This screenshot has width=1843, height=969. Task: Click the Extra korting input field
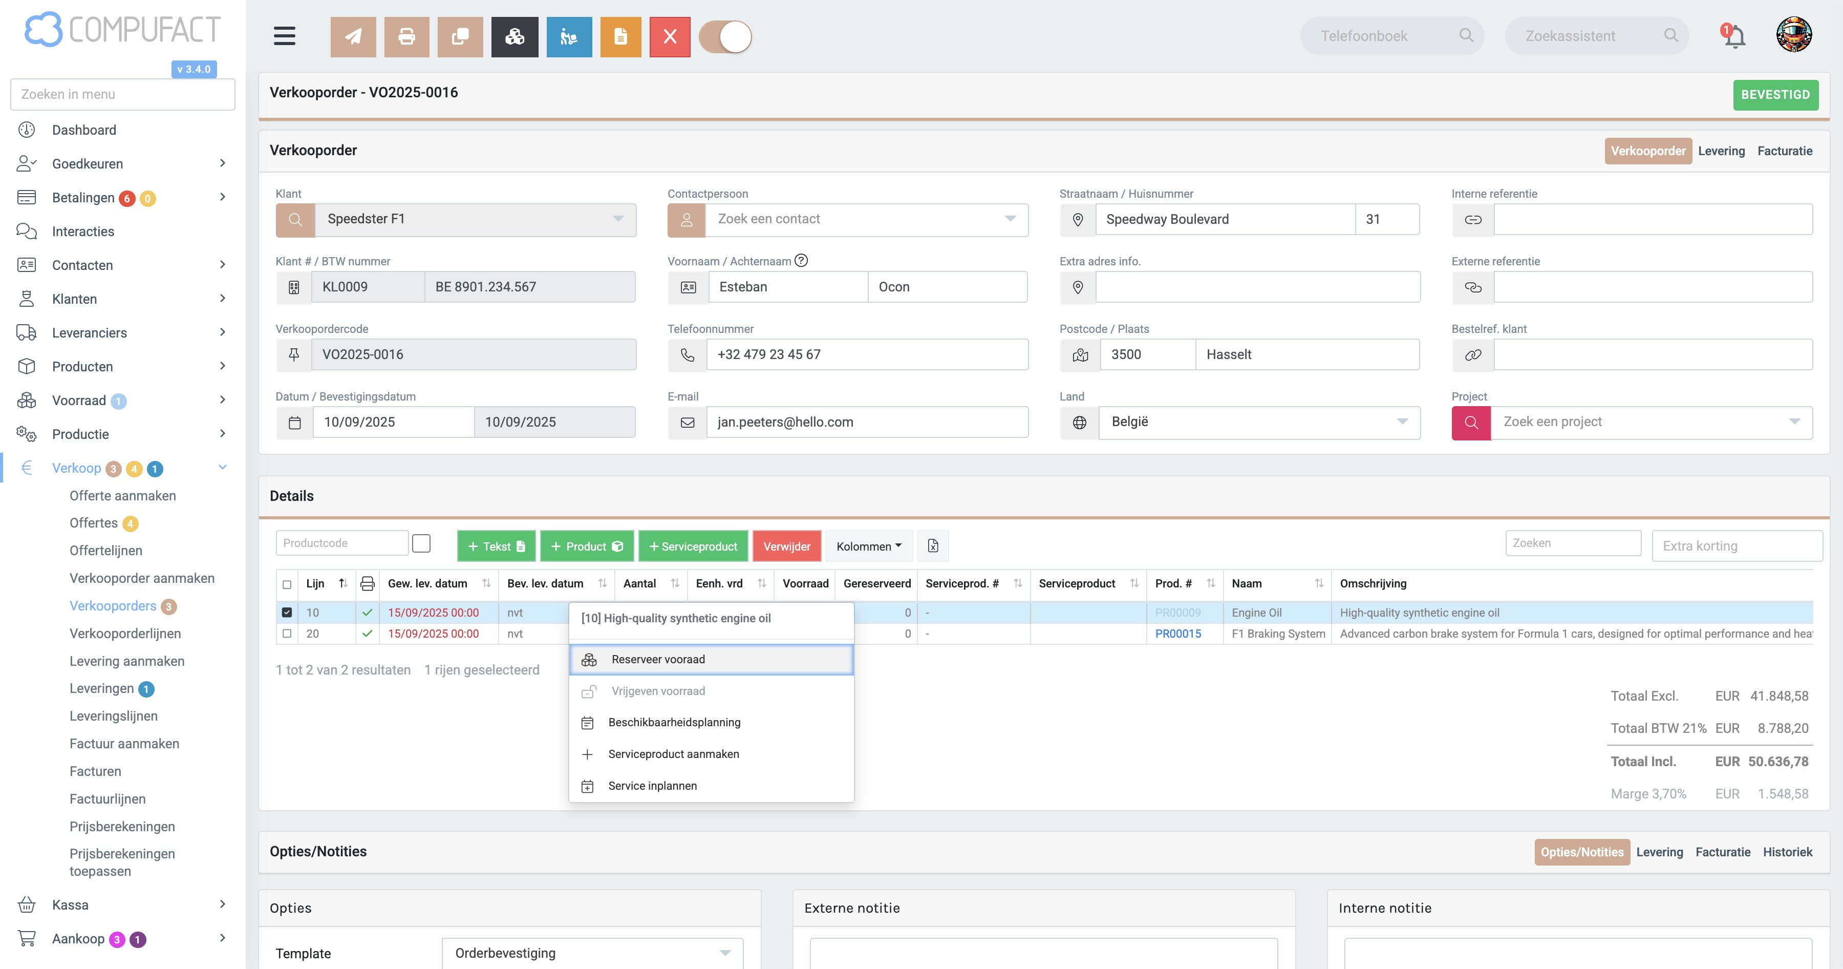pos(1737,546)
